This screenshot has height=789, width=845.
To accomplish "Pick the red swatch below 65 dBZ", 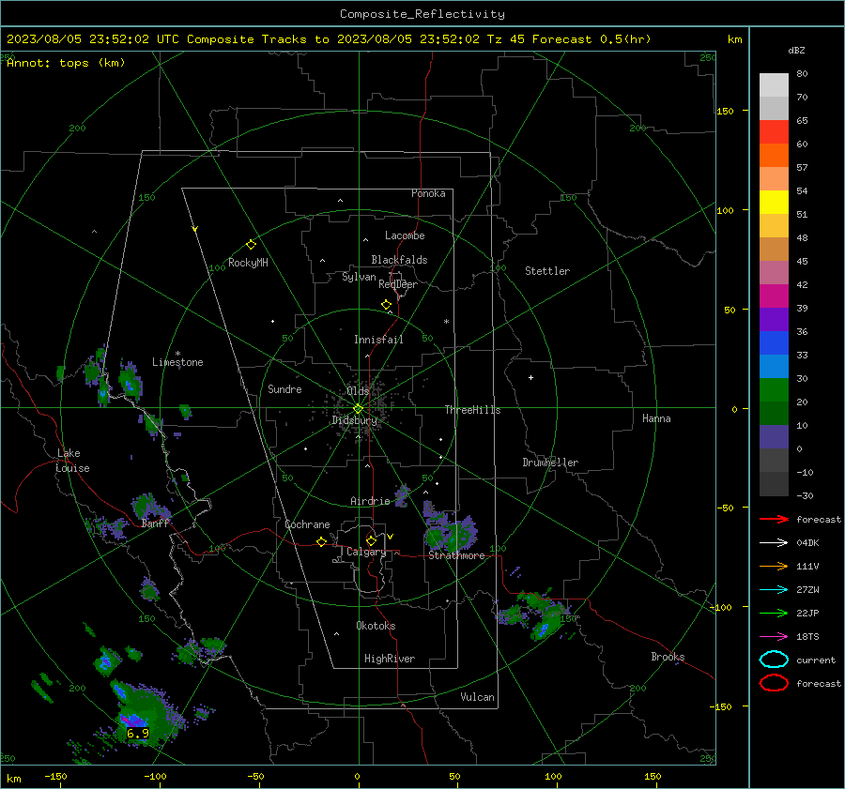I will pos(774,131).
